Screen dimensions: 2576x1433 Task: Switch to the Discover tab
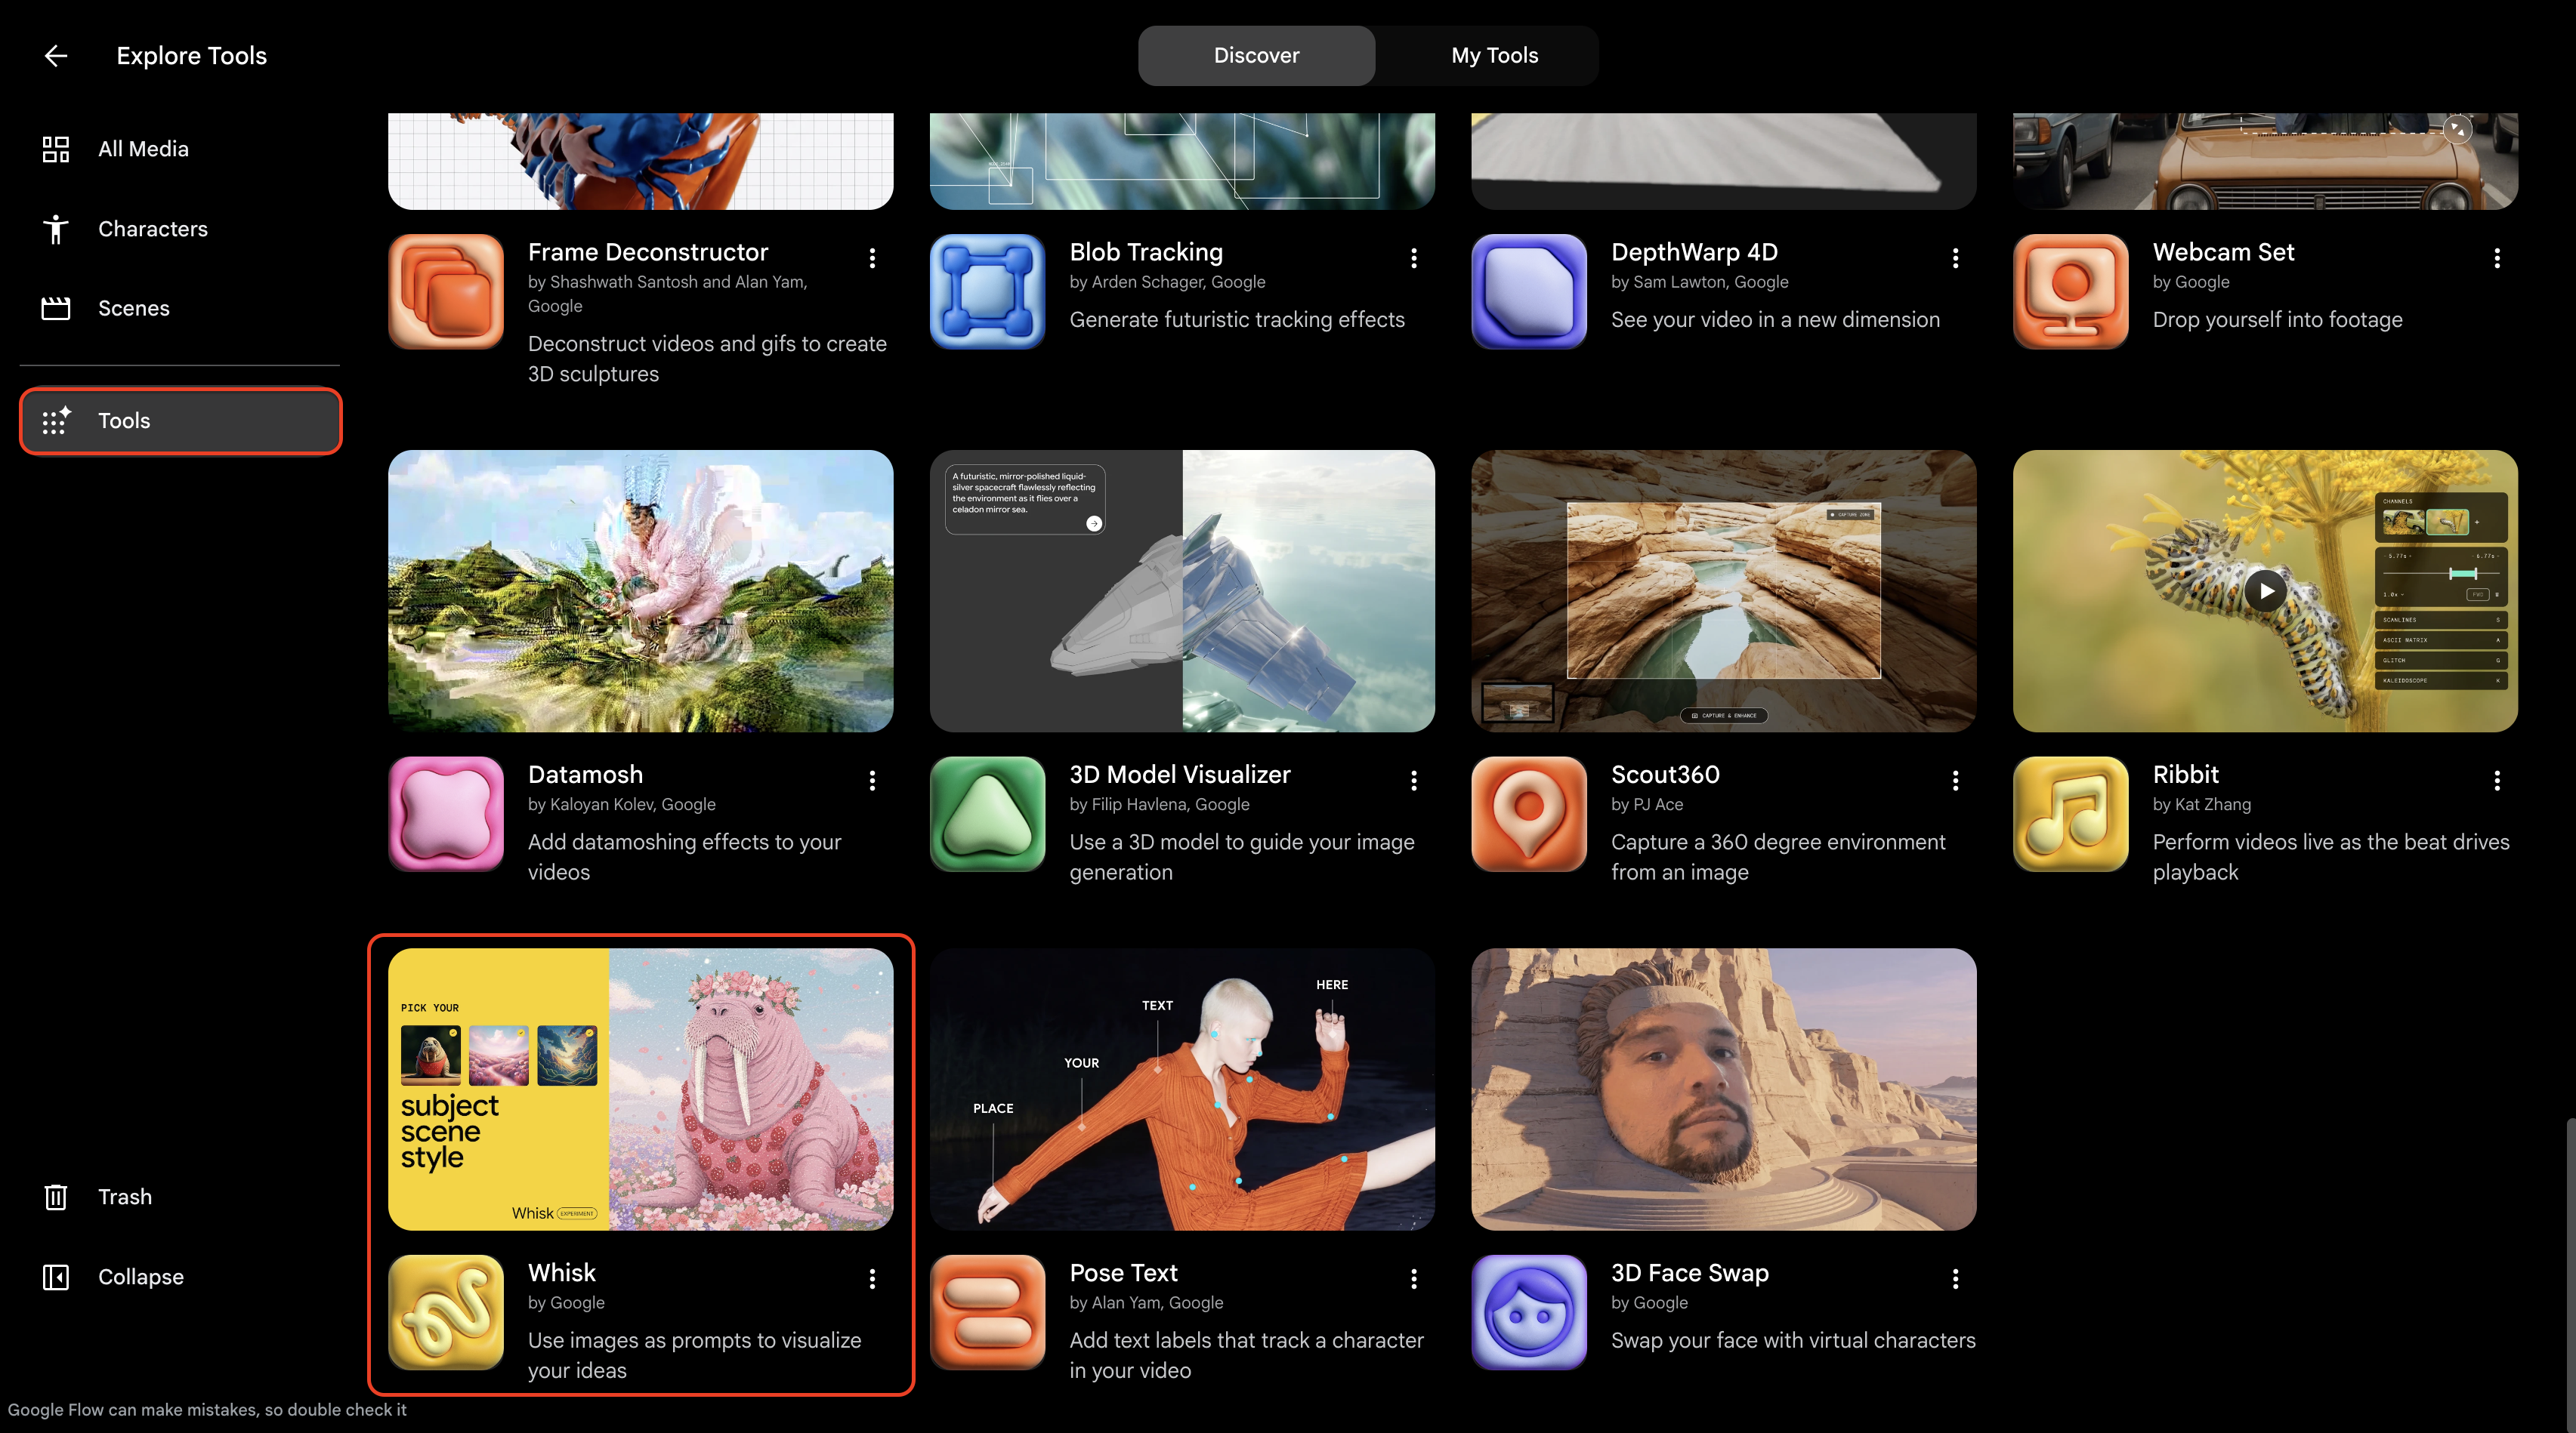coord(1256,56)
